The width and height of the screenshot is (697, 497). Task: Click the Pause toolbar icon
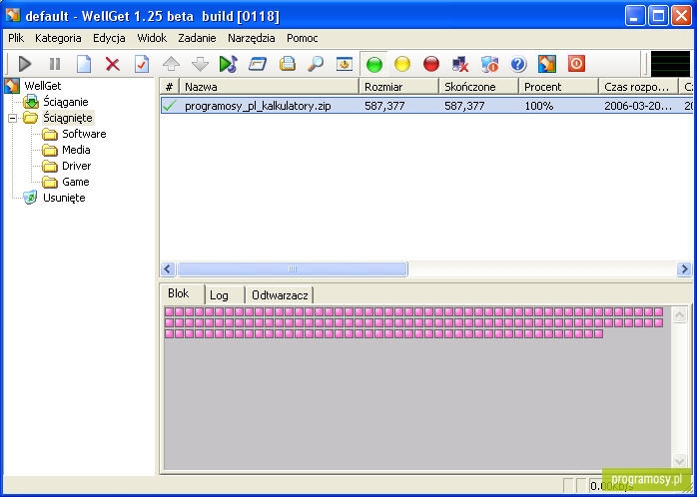[55, 65]
